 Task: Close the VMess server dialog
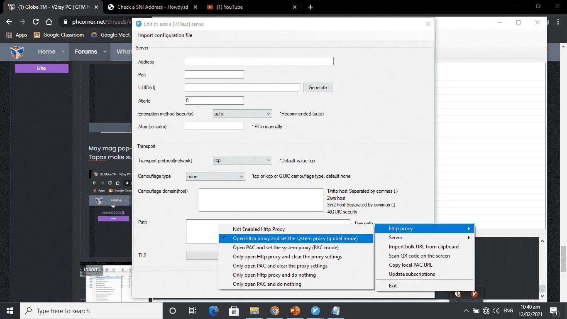click(428, 24)
